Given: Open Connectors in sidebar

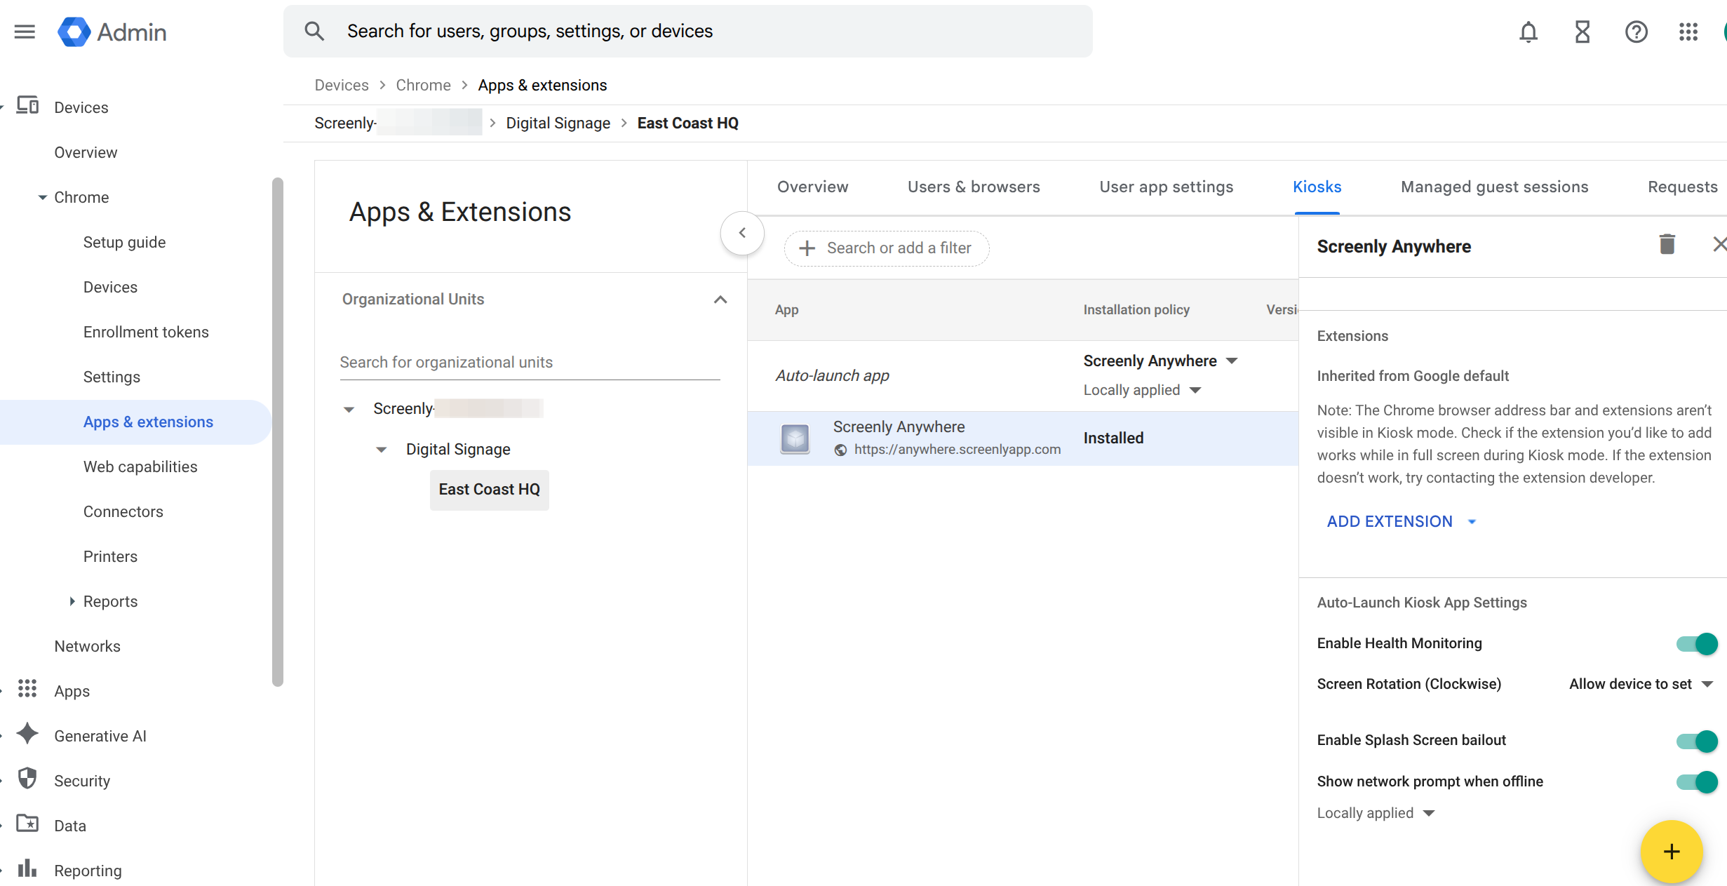Looking at the screenshot, I should point(123,511).
